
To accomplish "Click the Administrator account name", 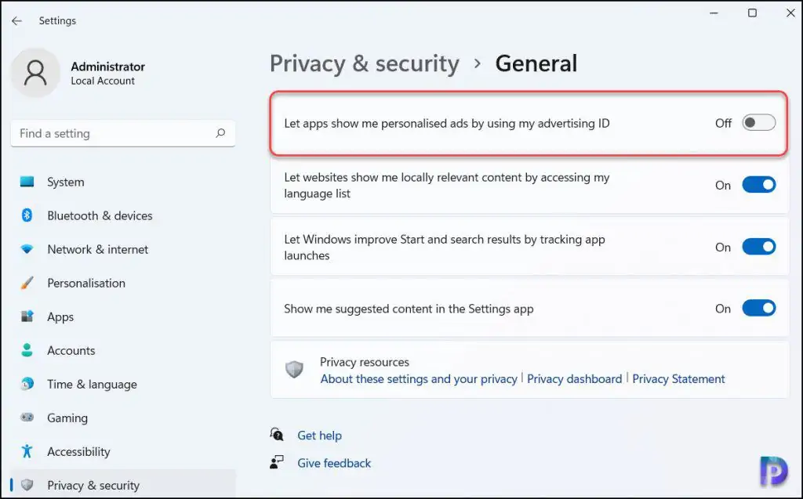I will click(108, 67).
